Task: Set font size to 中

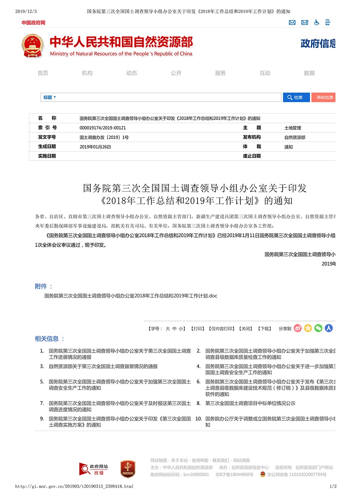Action: pyautogui.click(x=174, y=328)
